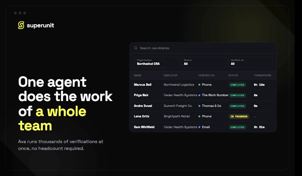Click the 5m turnaround value

click(256, 106)
